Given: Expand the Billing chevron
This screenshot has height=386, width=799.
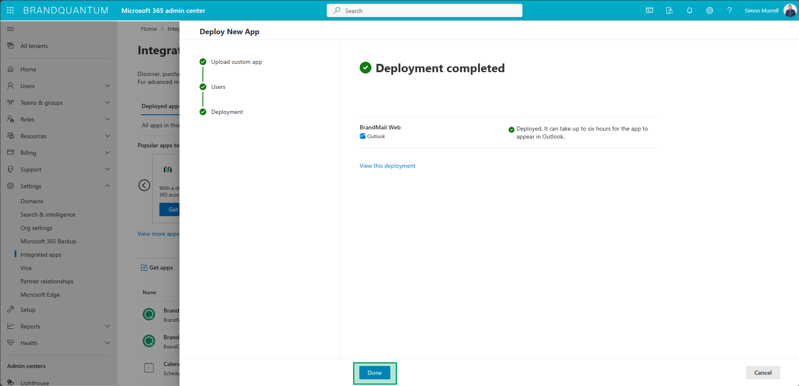Looking at the screenshot, I should coord(108,152).
